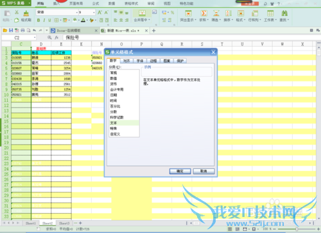Click the Save disk icon
The height and width of the screenshot is (233, 321).
pyautogui.click(x=11, y=31)
